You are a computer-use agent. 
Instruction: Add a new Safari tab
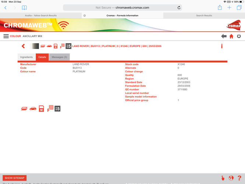click(x=229, y=7)
